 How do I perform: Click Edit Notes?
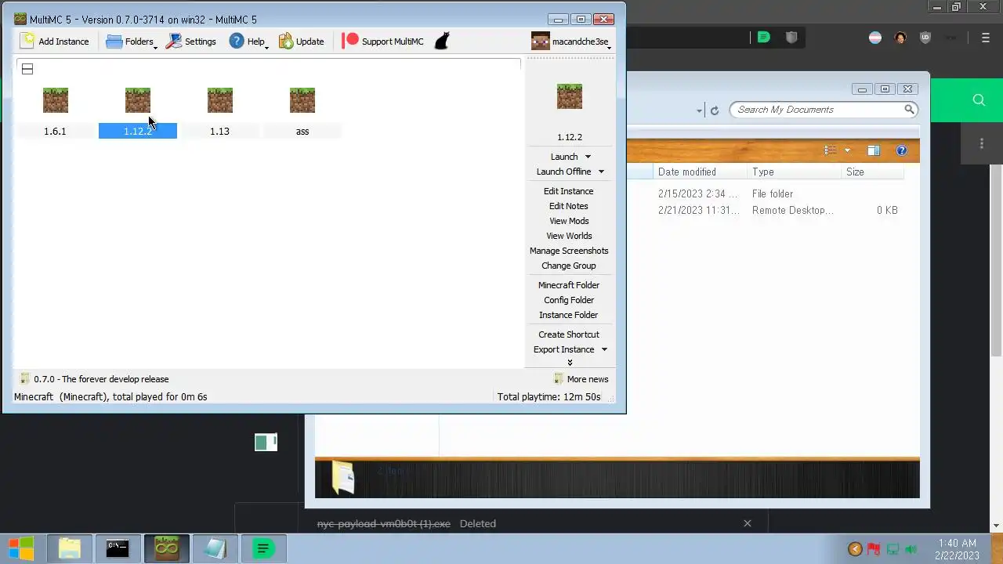tap(569, 206)
